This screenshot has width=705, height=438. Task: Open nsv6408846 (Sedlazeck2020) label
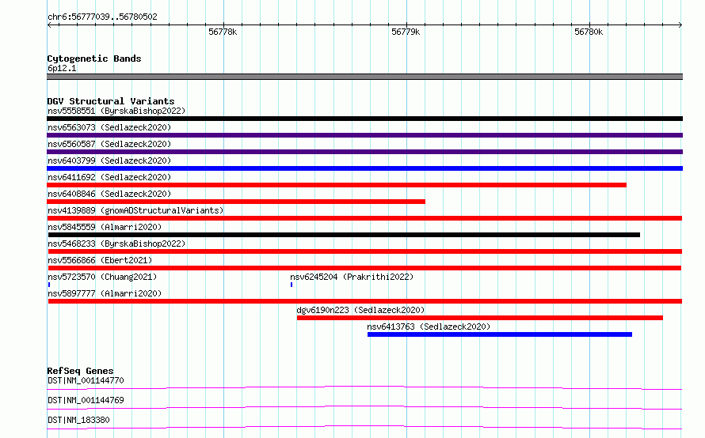(x=109, y=194)
